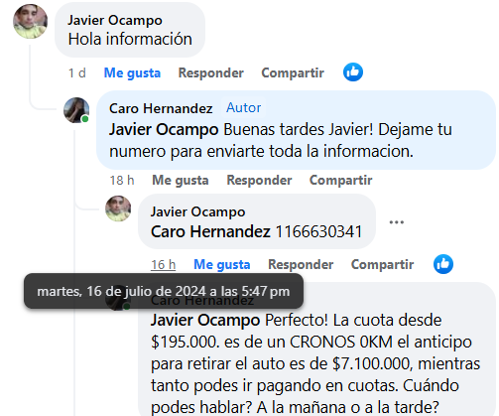This screenshot has height=416, width=499.
Task: Open the Javier Ocampo mention in the 'Perfecto!' reply
Action: [x=205, y=320]
